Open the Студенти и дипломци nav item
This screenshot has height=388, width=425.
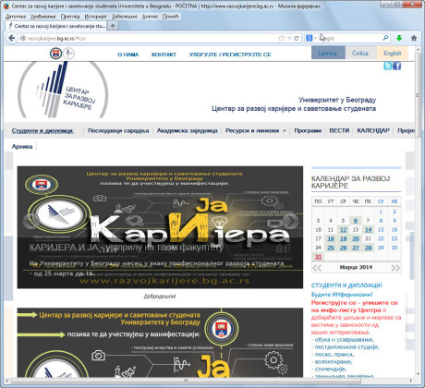click(x=42, y=130)
